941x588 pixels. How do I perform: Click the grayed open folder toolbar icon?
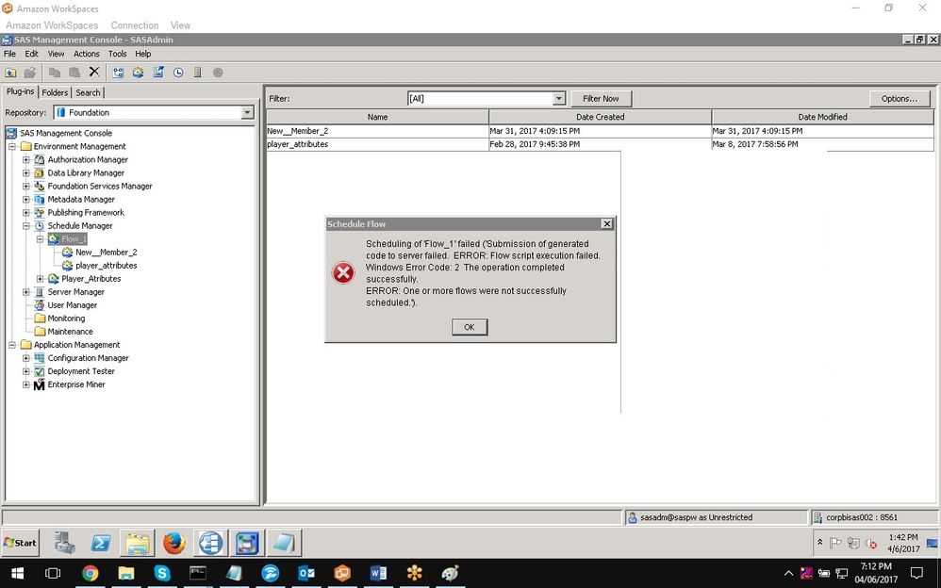click(x=30, y=73)
